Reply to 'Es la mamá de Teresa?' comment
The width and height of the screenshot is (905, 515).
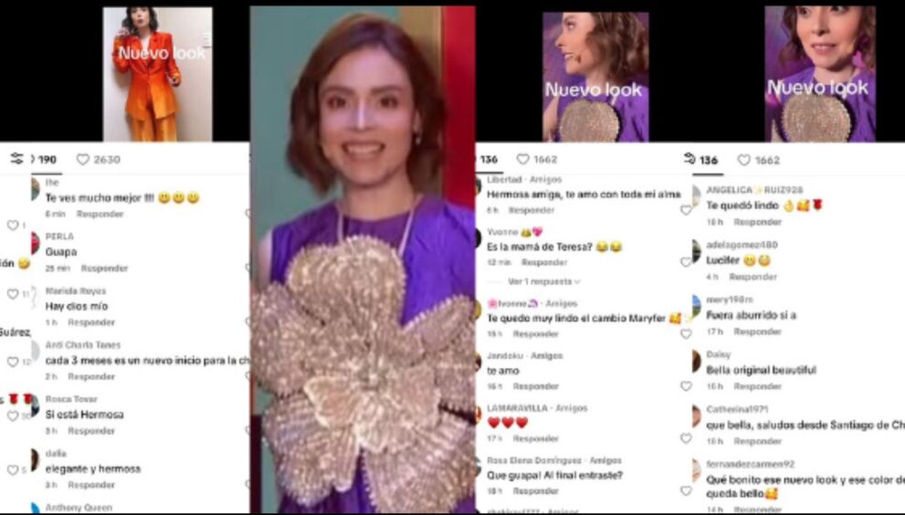[x=544, y=263]
